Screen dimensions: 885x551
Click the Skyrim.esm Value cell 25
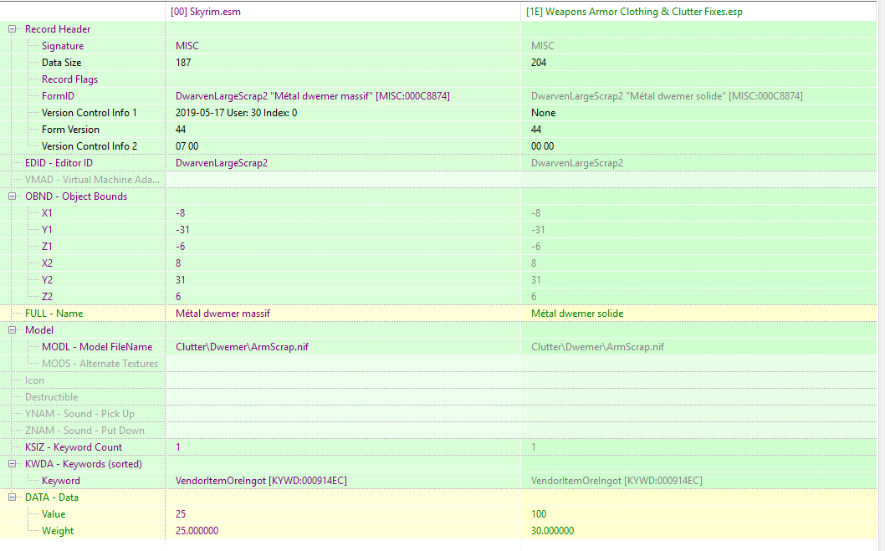click(x=181, y=513)
